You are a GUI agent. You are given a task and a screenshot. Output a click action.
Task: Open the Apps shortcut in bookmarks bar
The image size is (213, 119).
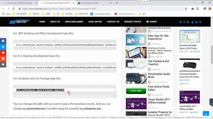[x=6, y=14]
